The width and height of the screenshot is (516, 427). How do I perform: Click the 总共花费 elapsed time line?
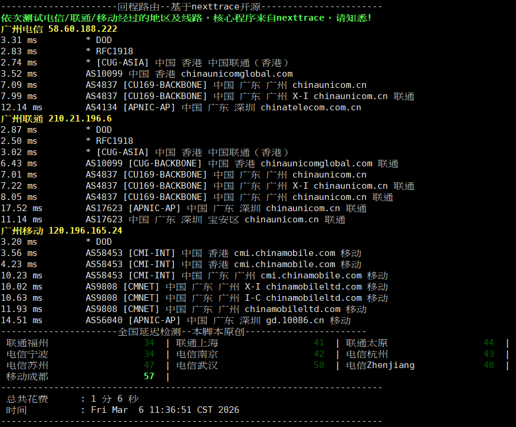tap(72, 399)
